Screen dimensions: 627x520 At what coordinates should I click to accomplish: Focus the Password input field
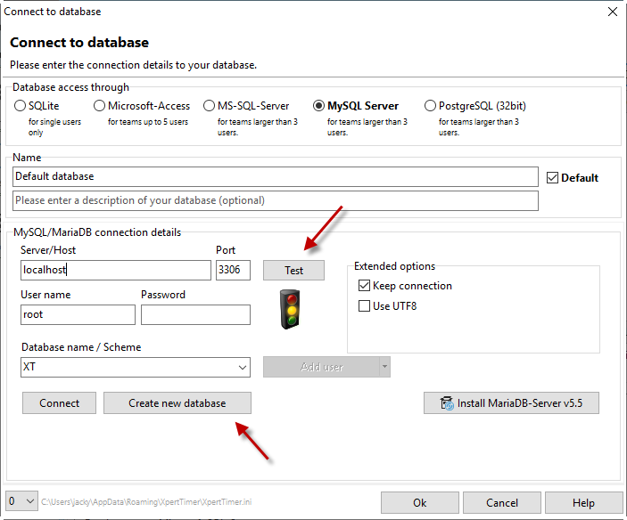[195, 314]
